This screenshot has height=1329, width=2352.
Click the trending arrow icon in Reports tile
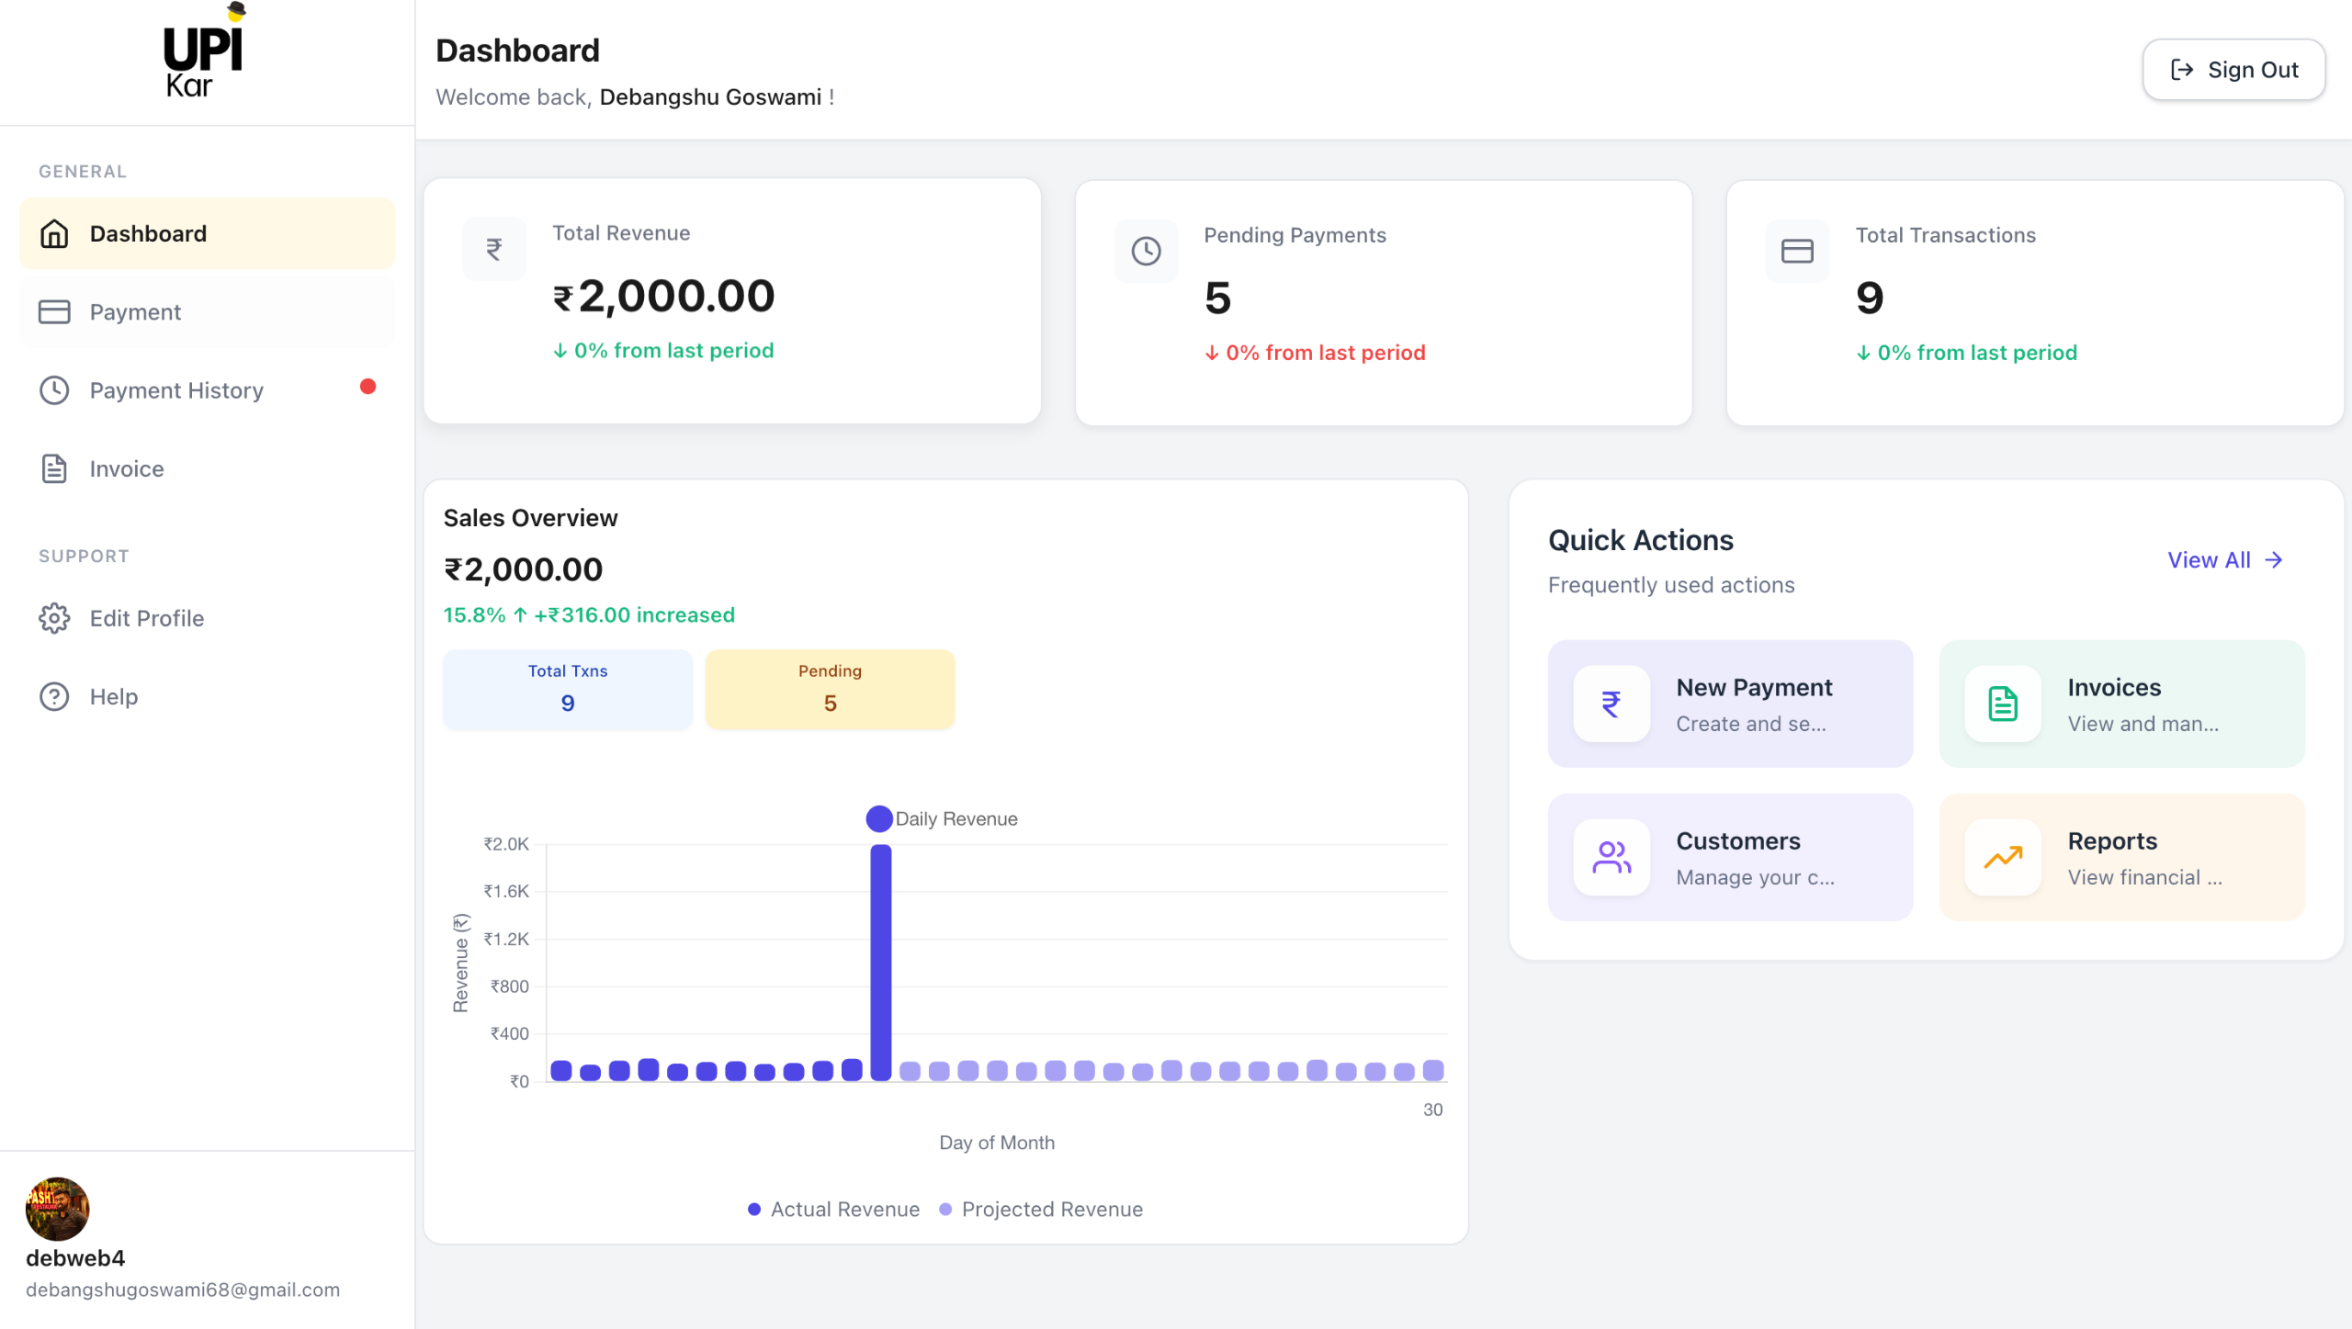[x=2002, y=857]
